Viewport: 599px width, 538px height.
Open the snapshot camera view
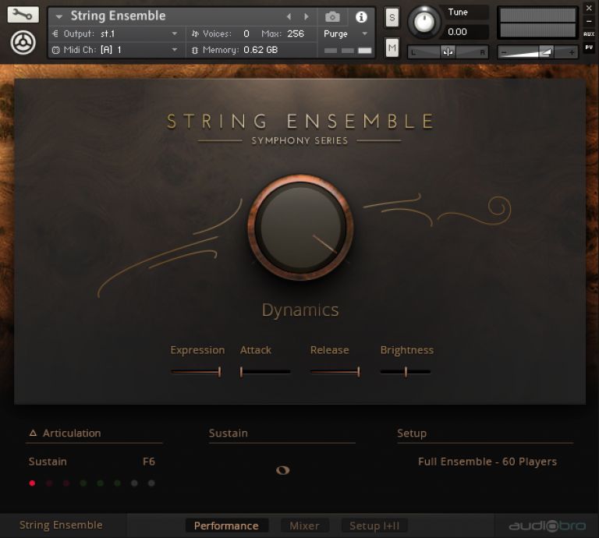(x=332, y=17)
